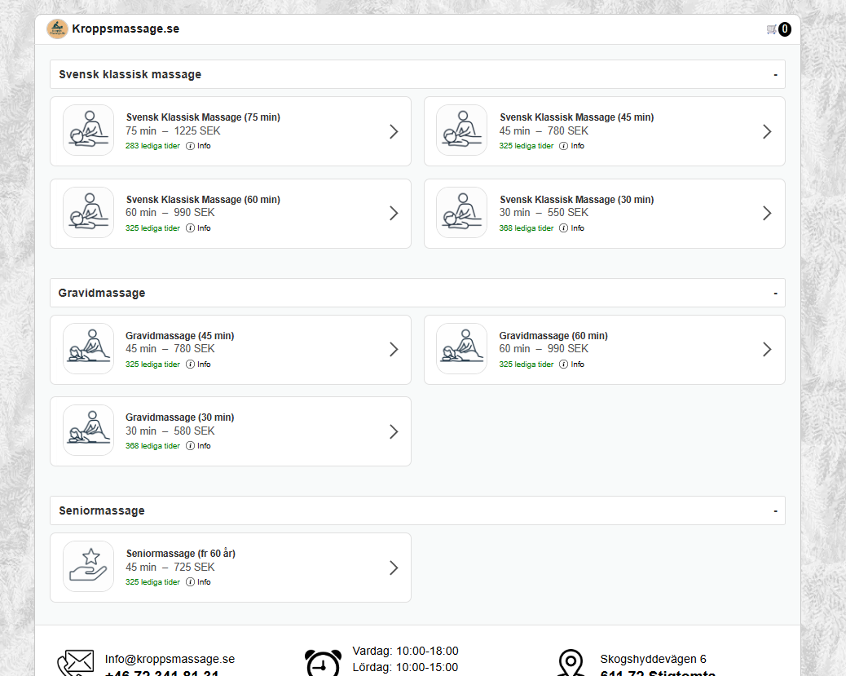Open Svensk Klassisk Massage (45 min) via its arrow
The width and height of the screenshot is (846, 676).
coord(766,130)
